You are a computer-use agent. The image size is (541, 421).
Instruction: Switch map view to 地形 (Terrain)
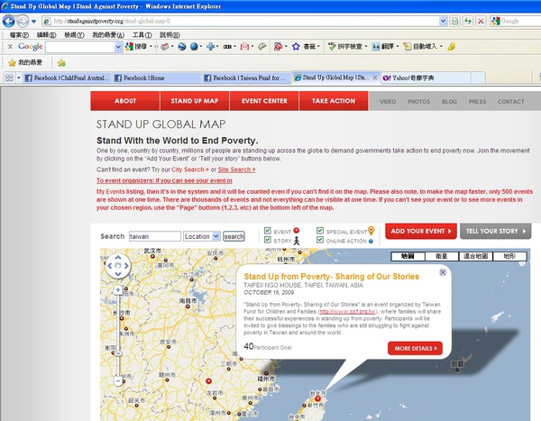pyautogui.click(x=509, y=256)
